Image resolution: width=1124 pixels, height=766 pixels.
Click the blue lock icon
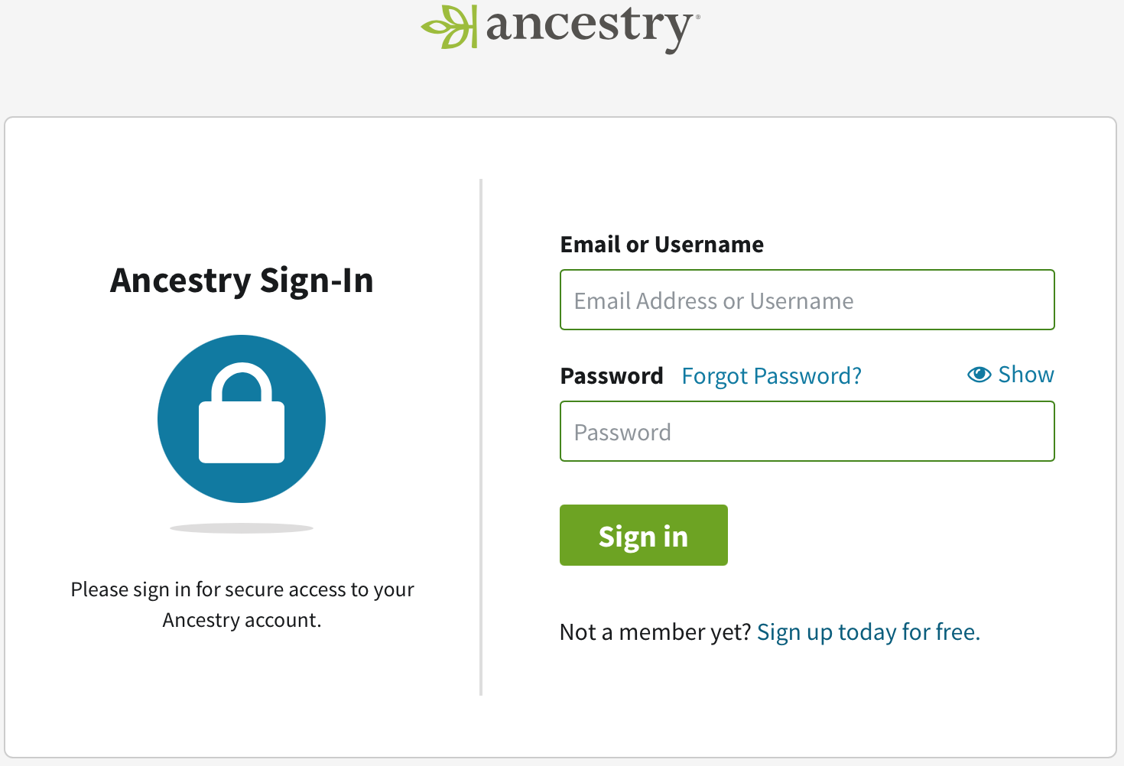click(x=242, y=419)
